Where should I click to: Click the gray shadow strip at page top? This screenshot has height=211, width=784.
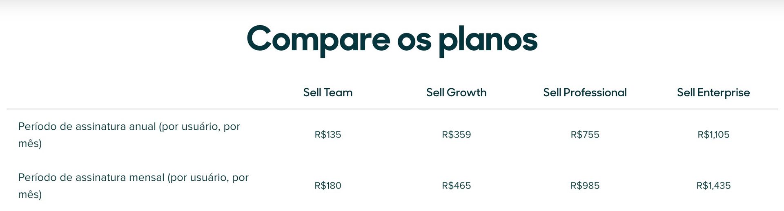392,4
